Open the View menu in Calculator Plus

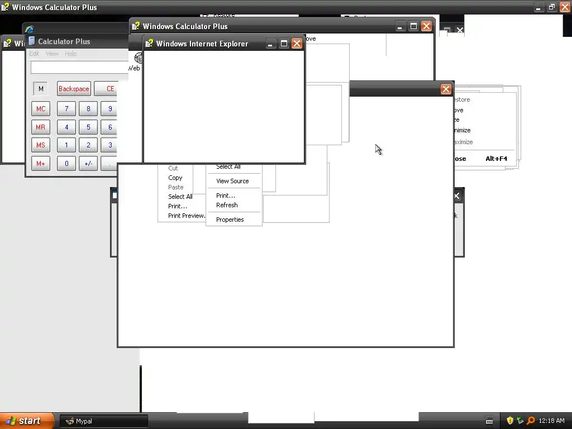[x=52, y=54]
